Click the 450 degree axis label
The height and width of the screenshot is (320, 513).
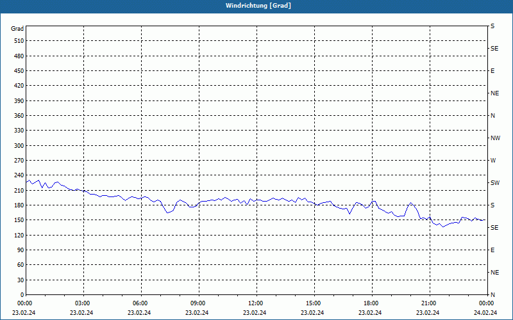click(x=19, y=71)
